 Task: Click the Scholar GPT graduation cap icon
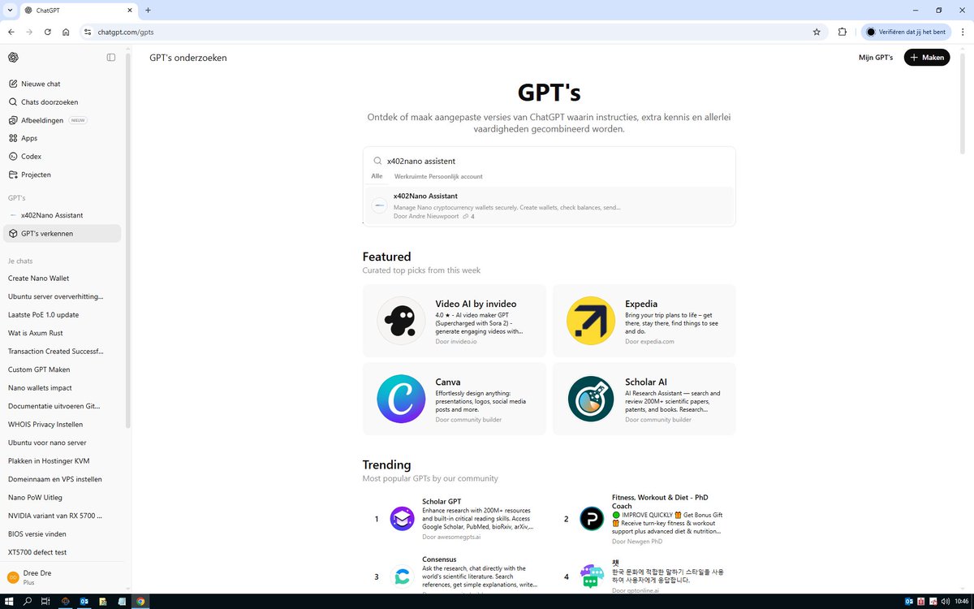pyautogui.click(x=402, y=519)
